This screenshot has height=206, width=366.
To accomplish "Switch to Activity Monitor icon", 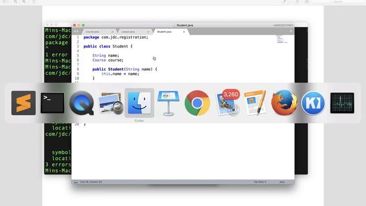I will tap(342, 103).
